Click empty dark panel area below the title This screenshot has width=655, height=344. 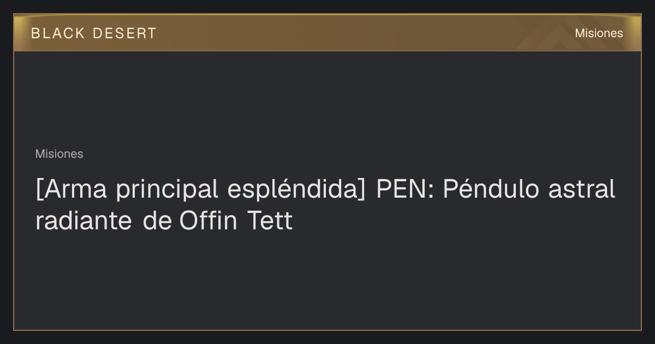pyautogui.click(x=327, y=281)
